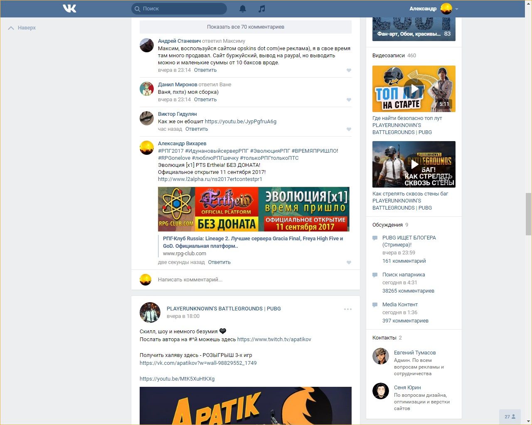Screen dimensions: 532x425
Task: Open the vk.com/apatikov wall link
Action: tap(198, 363)
